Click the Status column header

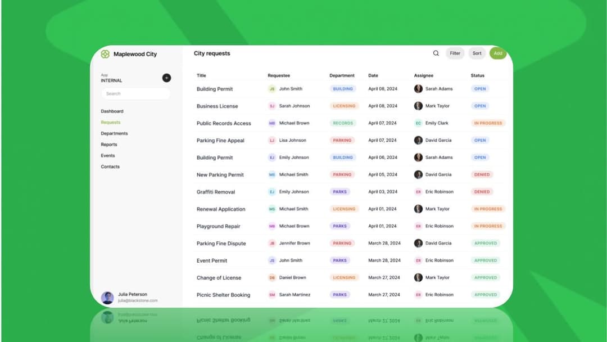tap(477, 75)
